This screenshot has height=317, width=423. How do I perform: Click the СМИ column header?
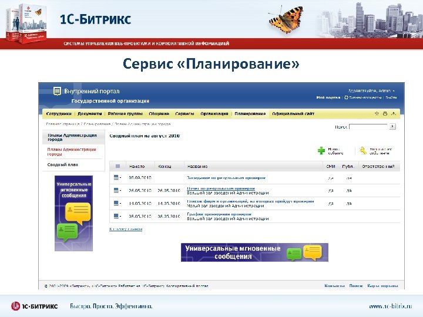point(330,167)
